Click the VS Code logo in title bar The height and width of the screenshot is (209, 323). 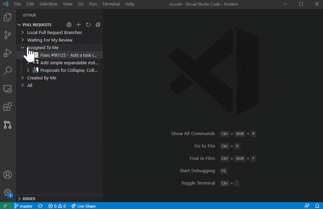click(6, 4)
